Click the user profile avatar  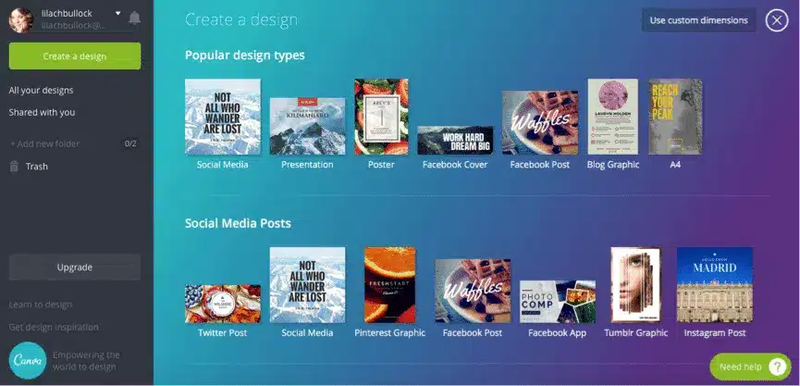click(x=21, y=19)
